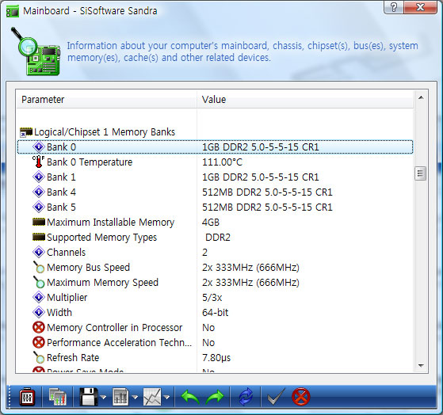The image size is (443, 415).
Task: Select the Memory Bus Speed row
Action: [x=215, y=268]
